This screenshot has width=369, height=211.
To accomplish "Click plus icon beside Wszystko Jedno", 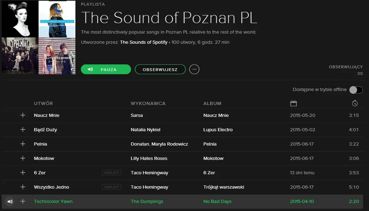I will [23, 187].
